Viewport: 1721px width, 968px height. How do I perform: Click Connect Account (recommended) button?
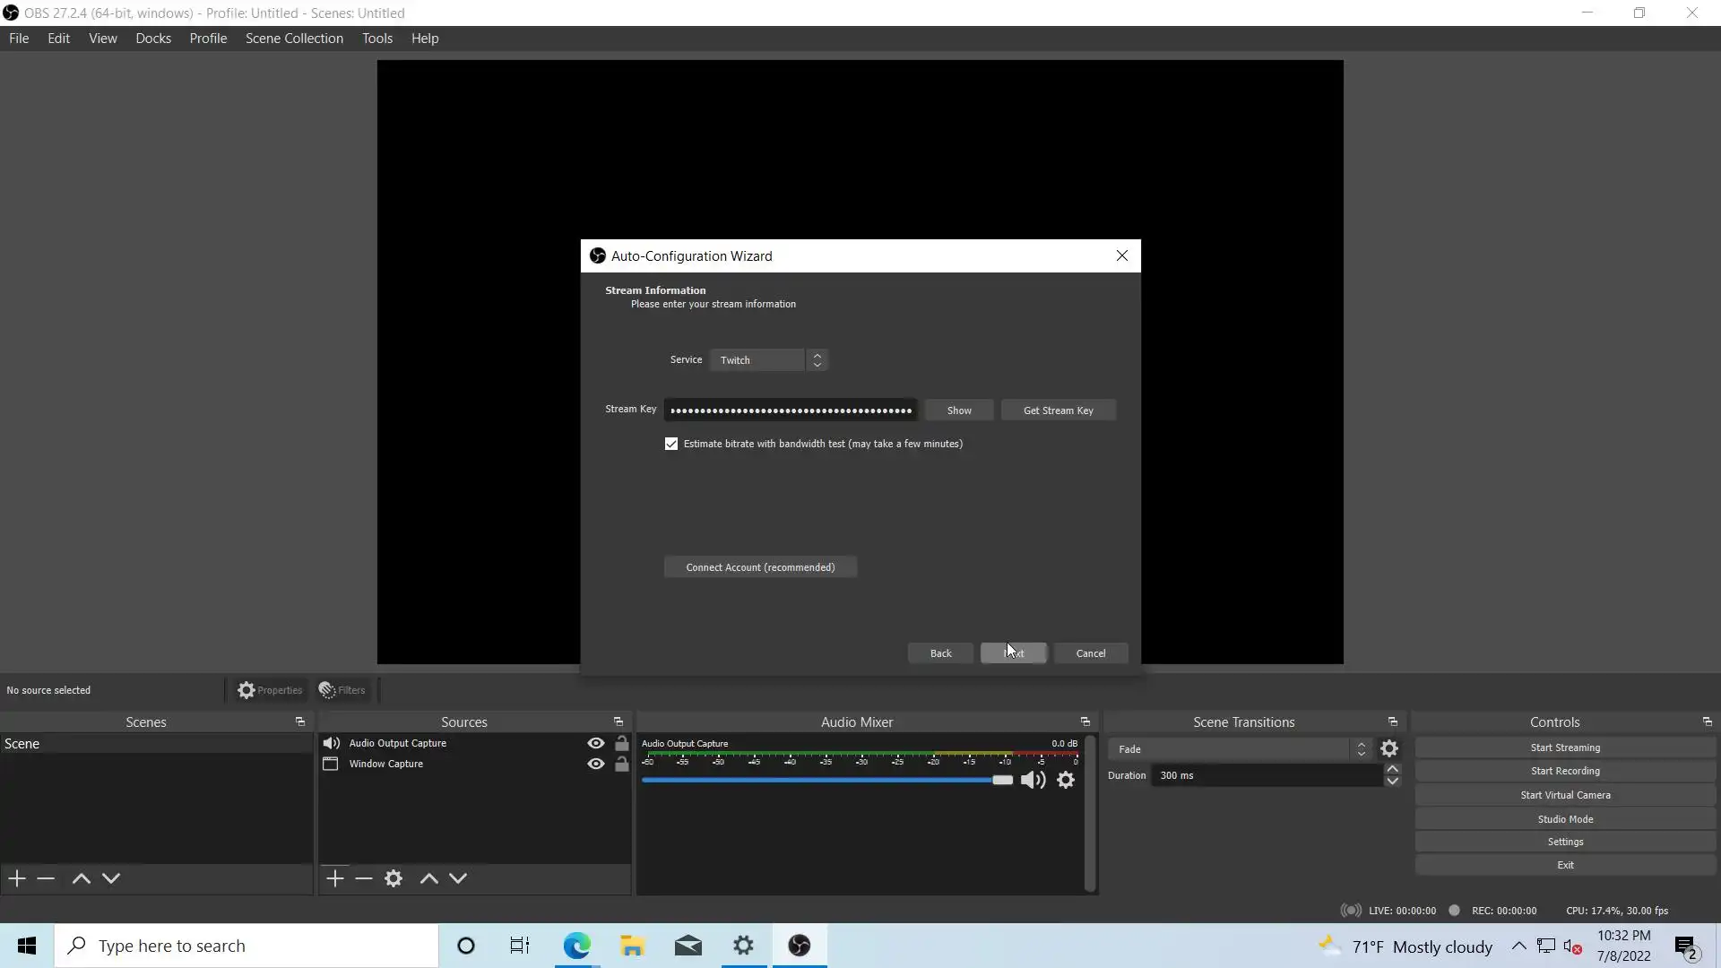pyautogui.click(x=760, y=567)
